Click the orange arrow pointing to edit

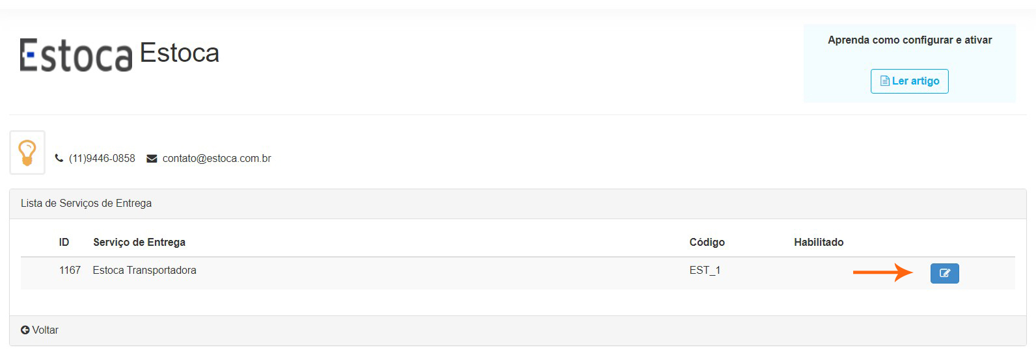click(x=882, y=273)
